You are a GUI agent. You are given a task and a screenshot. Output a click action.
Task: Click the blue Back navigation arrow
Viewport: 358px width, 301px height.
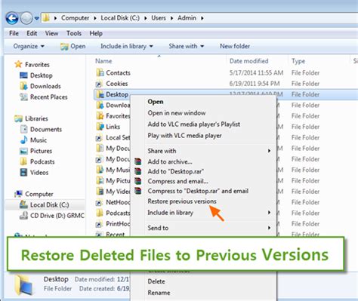point(12,18)
